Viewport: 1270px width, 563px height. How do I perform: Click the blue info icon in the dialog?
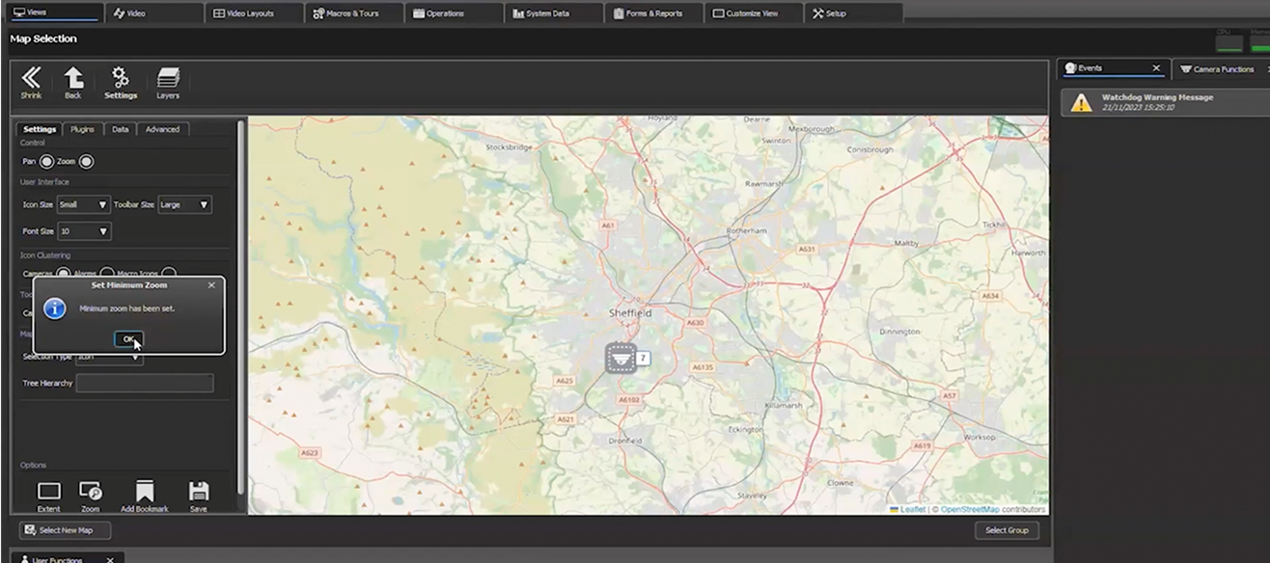click(55, 309)
